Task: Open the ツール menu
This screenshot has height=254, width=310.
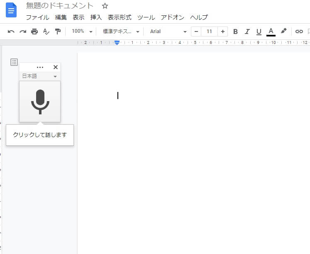Action: point(146,17)
